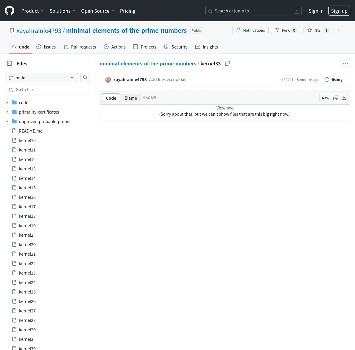The height and width of the screenshot is (350, 355).
Task: Switch to Blame view
Action: pos(131,98)
